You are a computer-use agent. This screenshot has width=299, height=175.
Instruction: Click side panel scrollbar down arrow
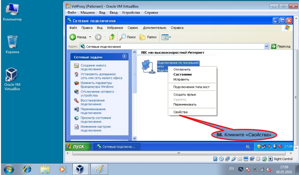click(x=134, y=138)
